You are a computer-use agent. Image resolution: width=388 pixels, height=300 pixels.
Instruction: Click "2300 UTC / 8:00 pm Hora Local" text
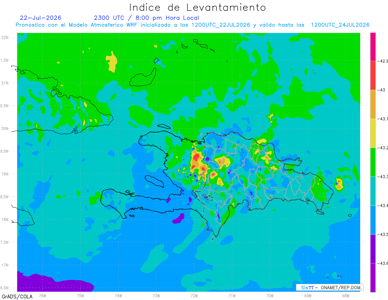146,18
